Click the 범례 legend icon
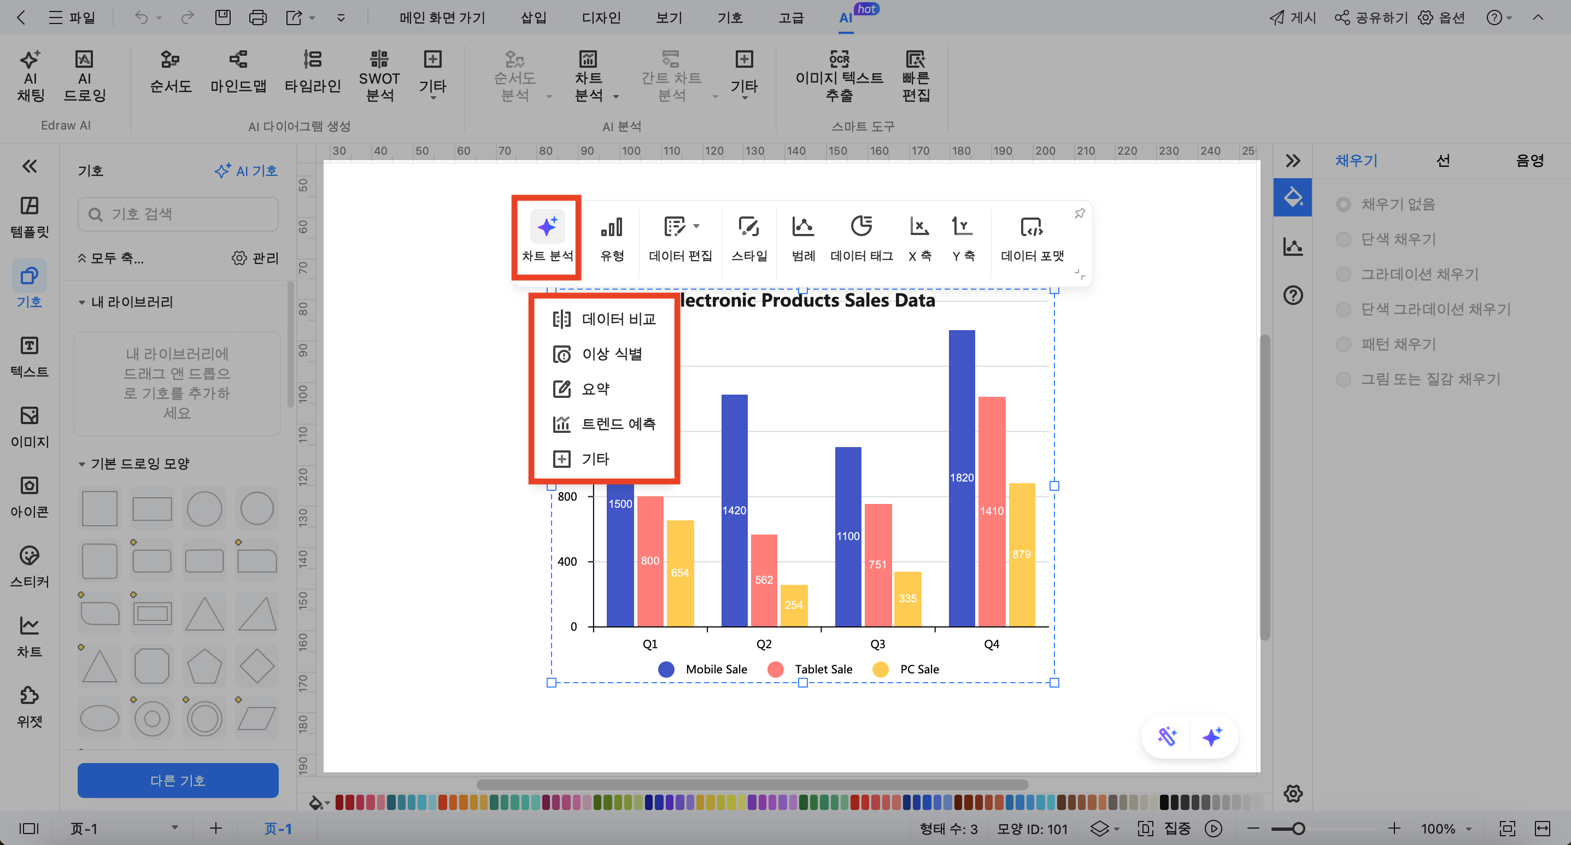Screen dimensions: 1571x845 [802, 227]
